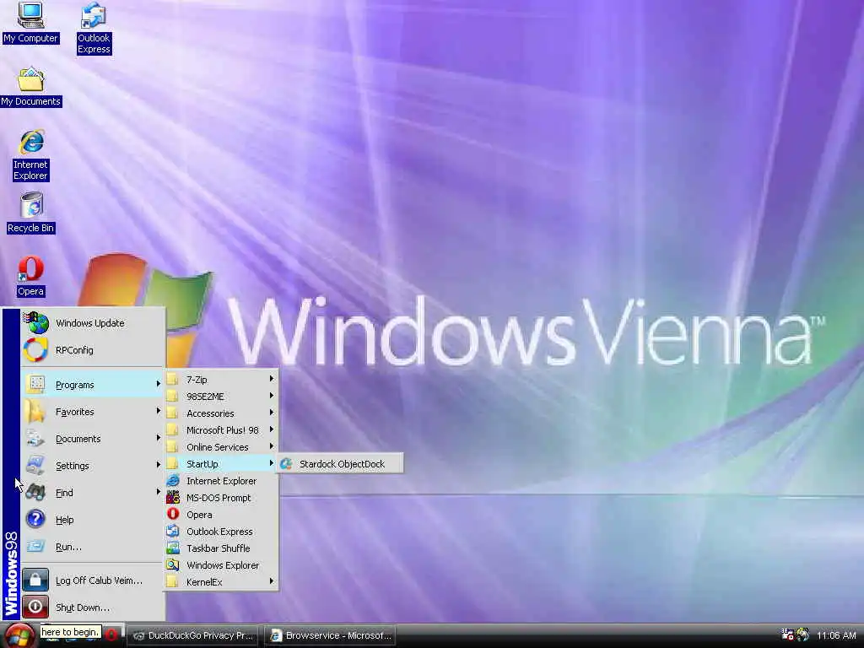This screenshot has width=864, height=648.
Task: Click the Favorites star folder icon
Action: [x=35, y=411]
